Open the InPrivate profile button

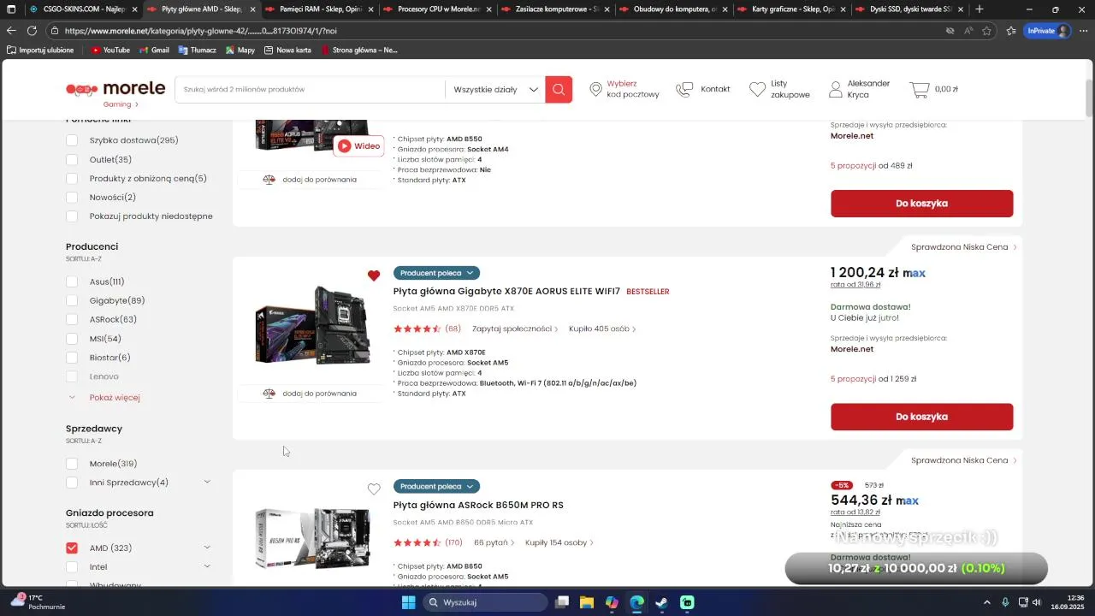(x=1048, y=31)
